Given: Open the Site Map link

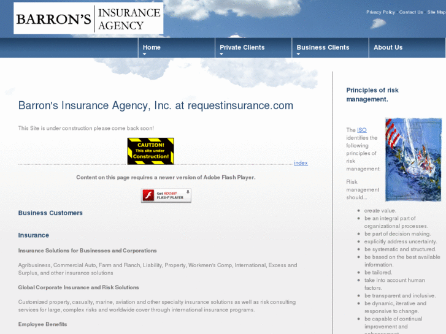Looking at the screenshot, I should (436, 12).
